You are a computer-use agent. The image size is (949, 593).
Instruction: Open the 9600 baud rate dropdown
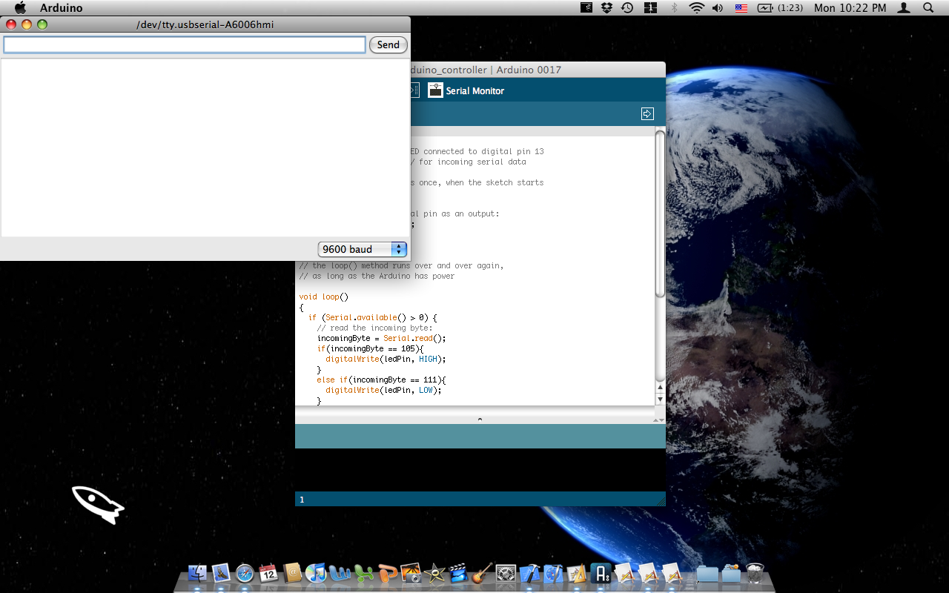[x=363, y=249]
